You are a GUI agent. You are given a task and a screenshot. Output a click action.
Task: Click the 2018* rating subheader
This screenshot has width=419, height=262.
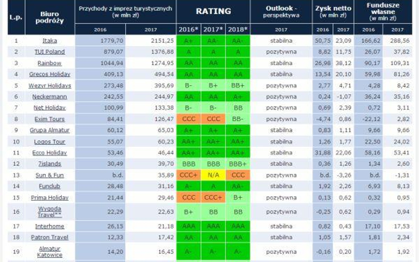coord(238,29)
